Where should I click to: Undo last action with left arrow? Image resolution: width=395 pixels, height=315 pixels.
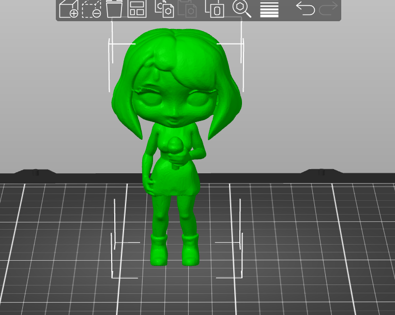306,8
